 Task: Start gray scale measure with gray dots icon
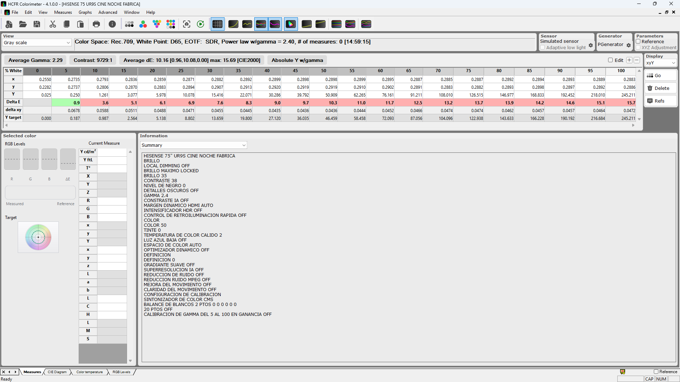[129, 24]
